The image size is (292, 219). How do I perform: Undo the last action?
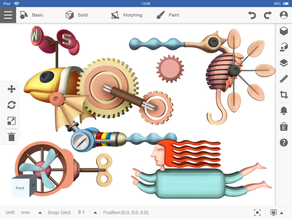click(x=252, y=15)
